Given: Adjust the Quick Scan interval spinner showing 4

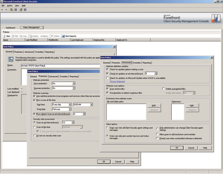Looking at the screenshot, I should point(84,114).
